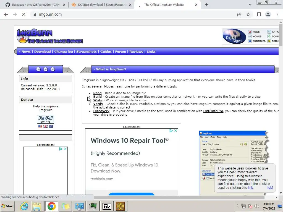Open the Windows Start menu

[8, 206]
